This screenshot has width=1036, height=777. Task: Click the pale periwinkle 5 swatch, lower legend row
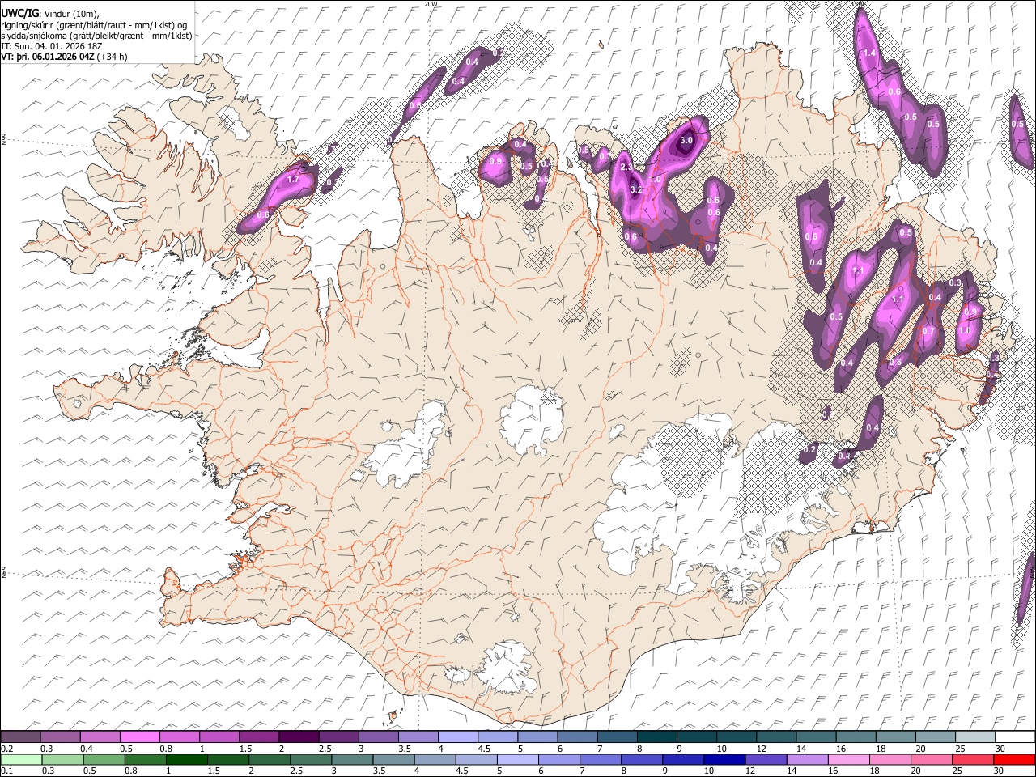(x=517, y=759)
